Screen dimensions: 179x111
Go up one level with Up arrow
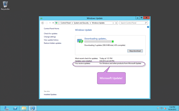53,23
